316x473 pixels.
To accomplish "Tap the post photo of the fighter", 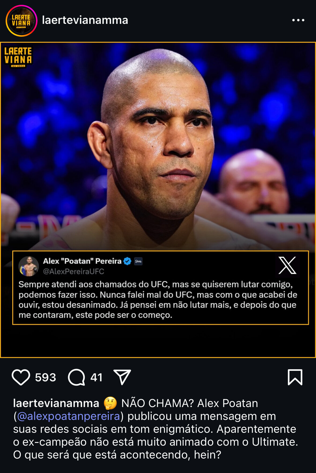I will [158, 146].
